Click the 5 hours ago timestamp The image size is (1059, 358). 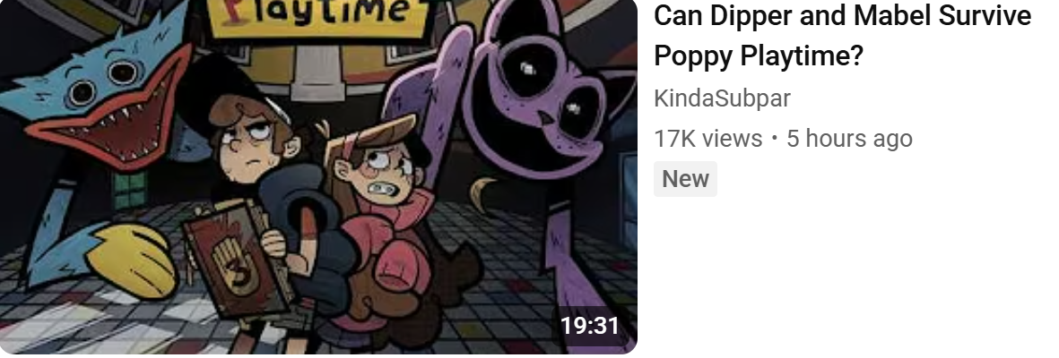pyautogui.click(x=850, y=139)
